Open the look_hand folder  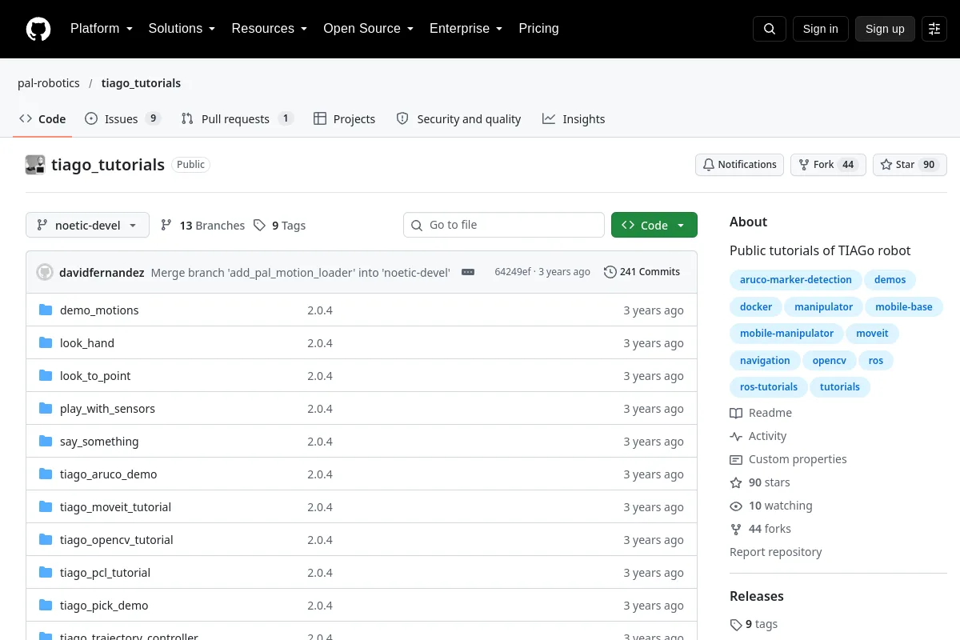click(87, 343)
